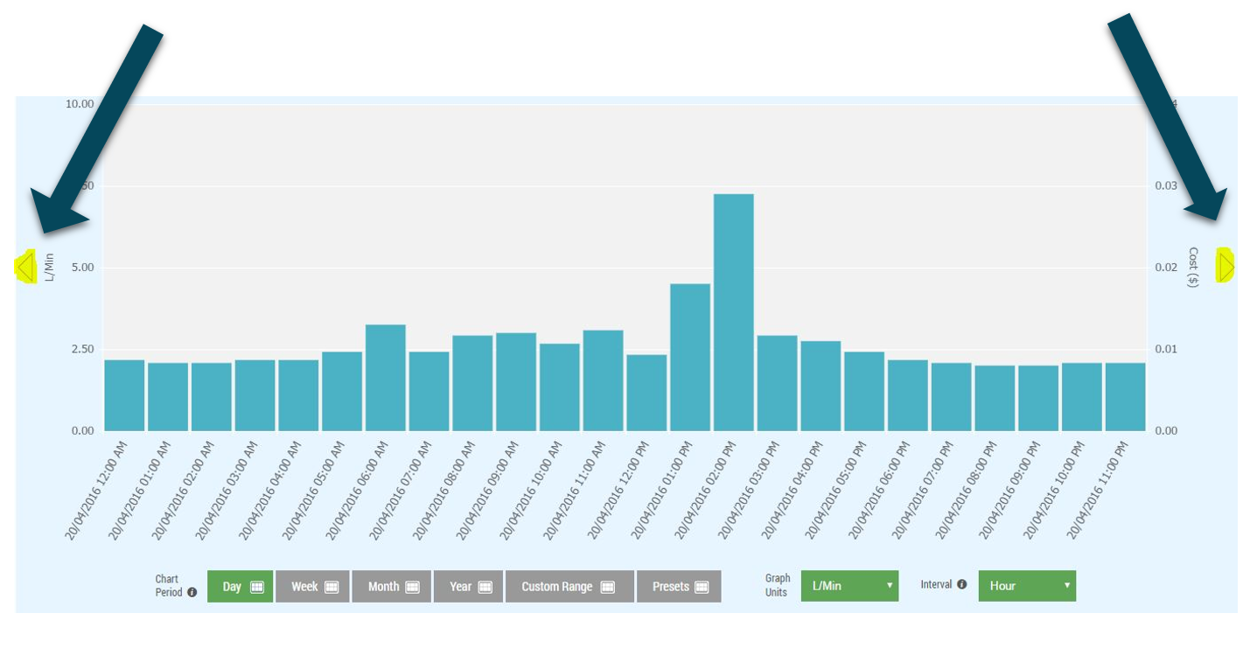Open the Graph Units L/Min dropdown
This screenshot has width=1257, height=655.
coord(848,586)
